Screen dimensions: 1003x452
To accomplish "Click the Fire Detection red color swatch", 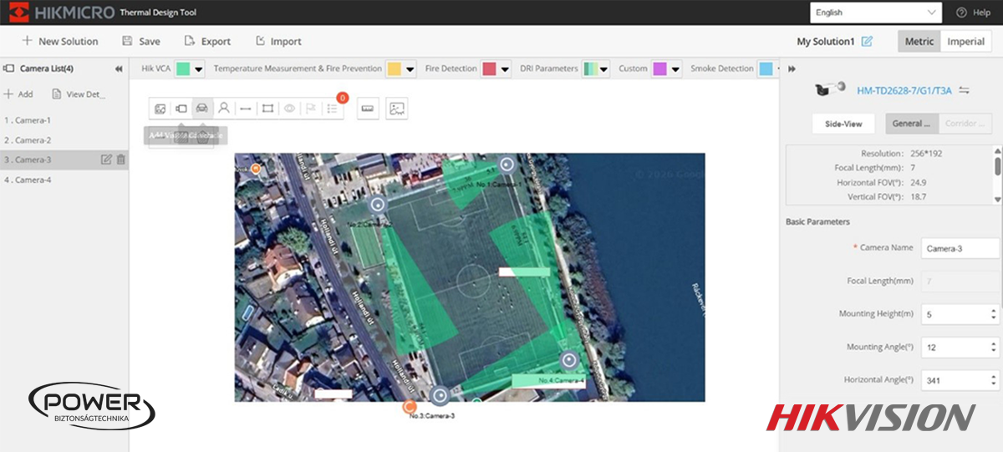I will (489, 69).
